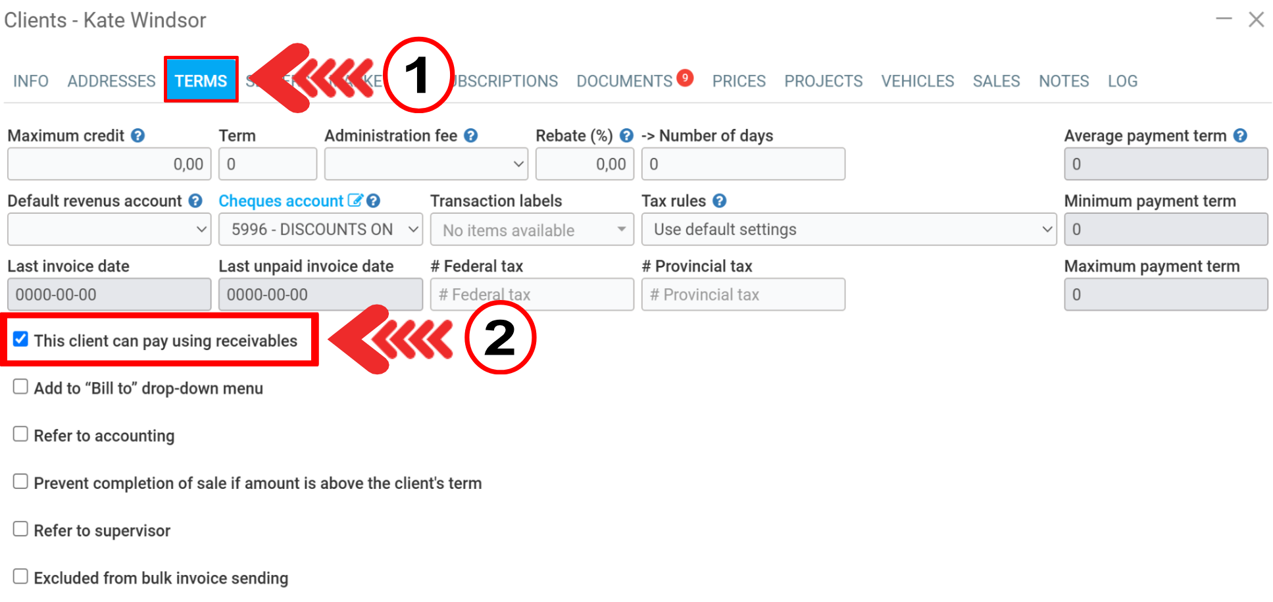Open the Administration fee dropdown
Image resolution: width=1273 pixels, height=602 pixels.
pyautogui.click(x=426, y=164)
